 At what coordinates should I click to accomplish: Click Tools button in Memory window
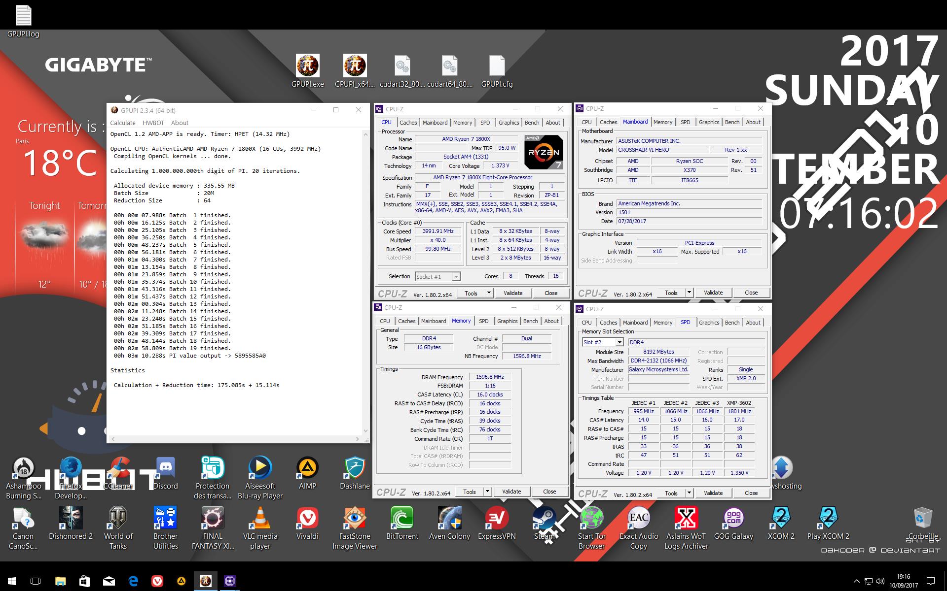coord(470,492)
